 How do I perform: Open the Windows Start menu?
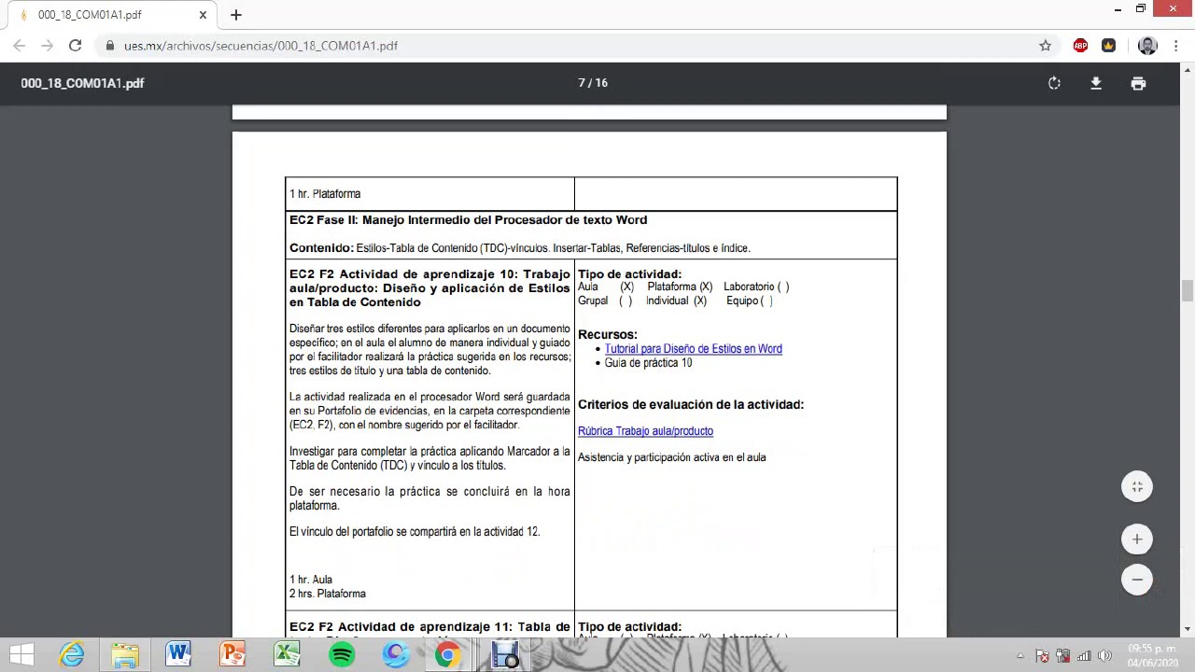click(21, 655)
